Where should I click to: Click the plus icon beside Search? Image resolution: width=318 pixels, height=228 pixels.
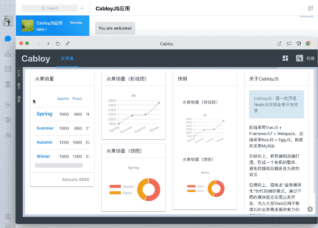(x=82, y=8)
